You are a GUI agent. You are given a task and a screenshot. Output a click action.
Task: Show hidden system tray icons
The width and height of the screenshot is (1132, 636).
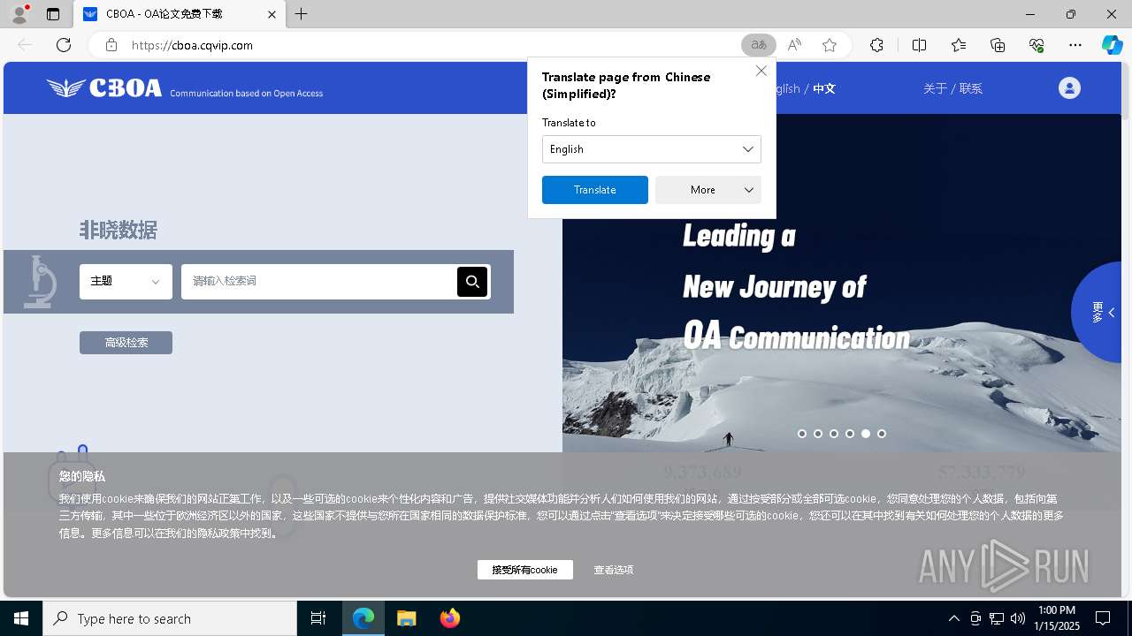(954, 618)
